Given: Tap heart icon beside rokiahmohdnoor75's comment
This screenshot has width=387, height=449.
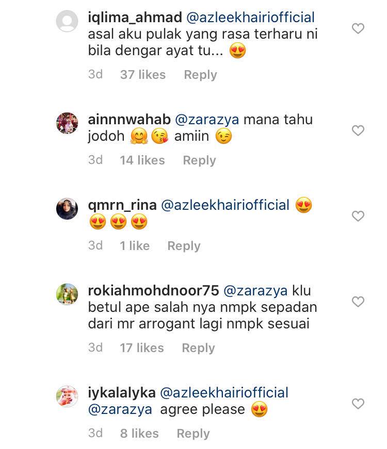Looking at the screenshot, I should (358, 302).
